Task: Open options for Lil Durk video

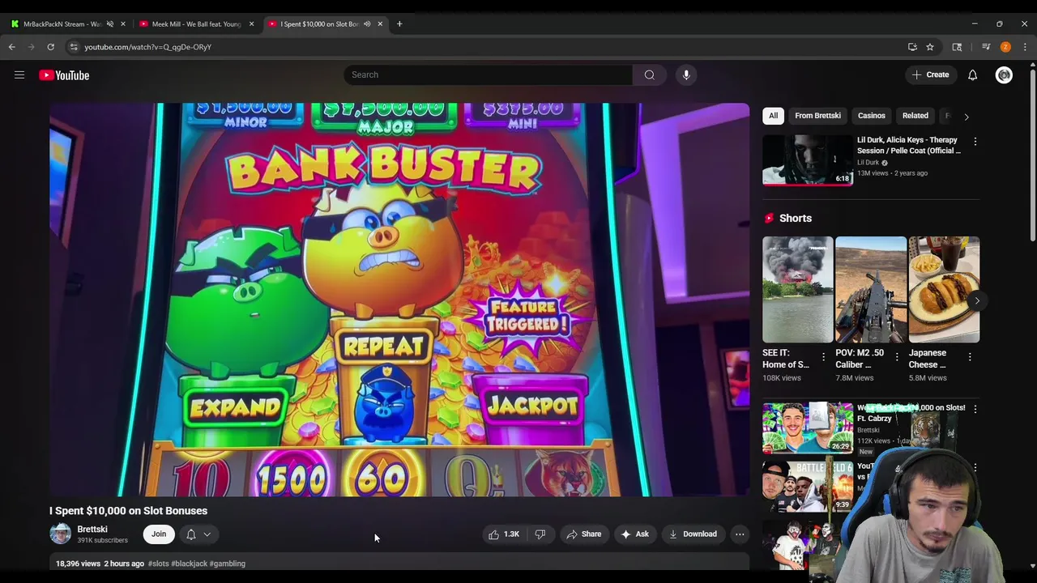Action: click(x=975, y=141)
